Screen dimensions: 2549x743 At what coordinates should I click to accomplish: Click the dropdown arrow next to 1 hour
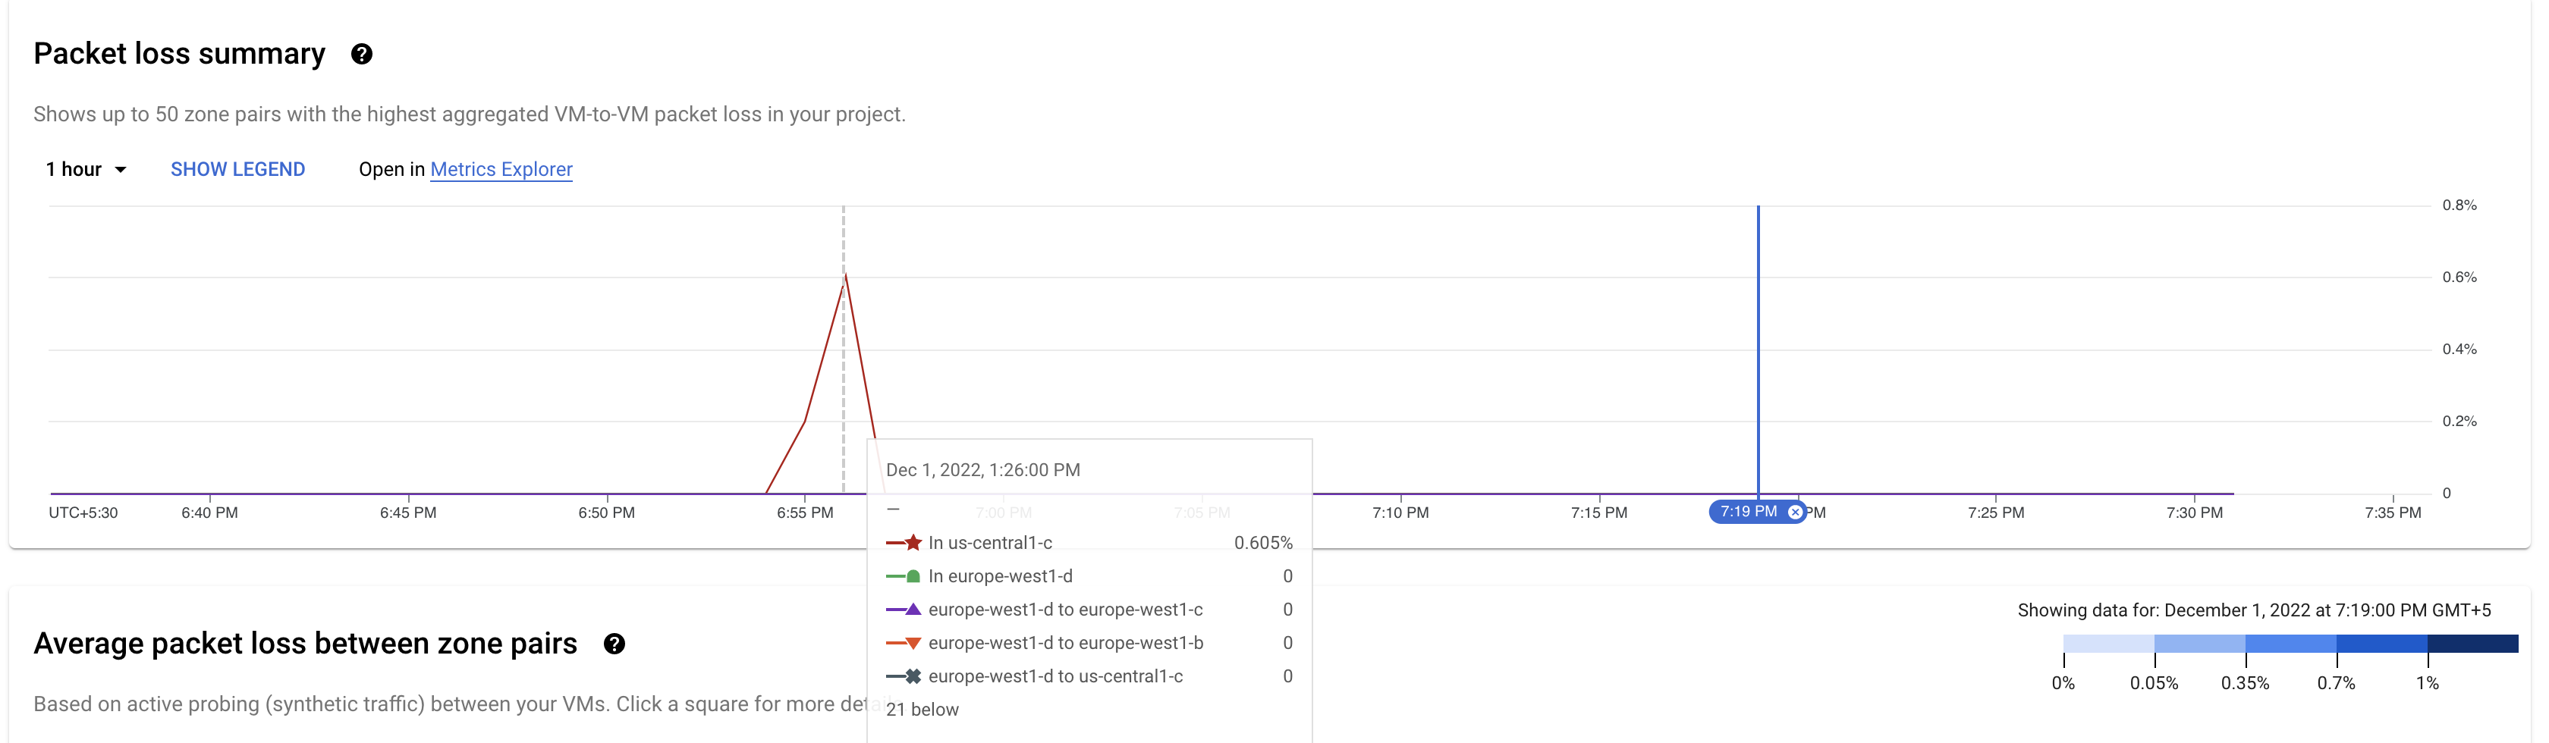(121, 170)
